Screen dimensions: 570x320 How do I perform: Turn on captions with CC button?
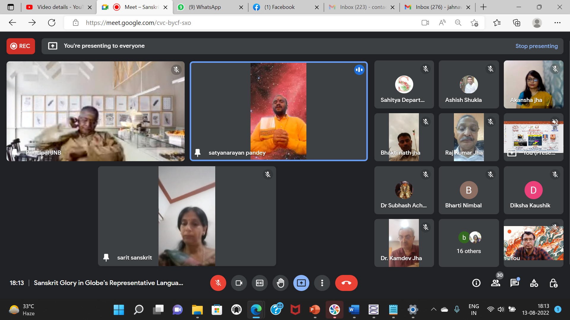click(x=259, y=283)
